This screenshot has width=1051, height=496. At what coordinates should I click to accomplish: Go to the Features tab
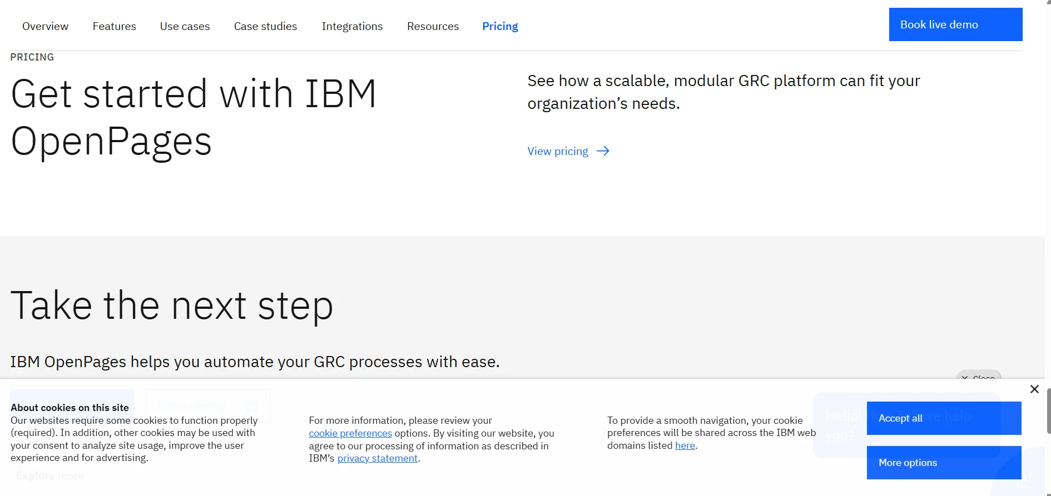(x=114, y=26)
